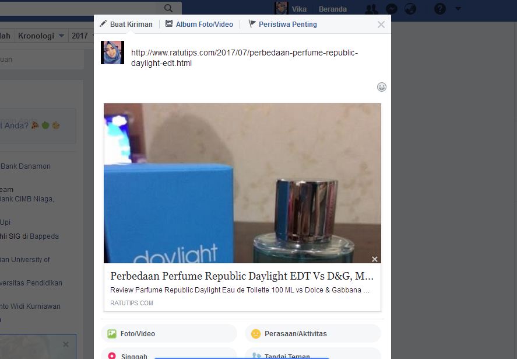Open the Messenger messages icon
This screenshot has width=517, height=359.
click(x=391, y=9)
